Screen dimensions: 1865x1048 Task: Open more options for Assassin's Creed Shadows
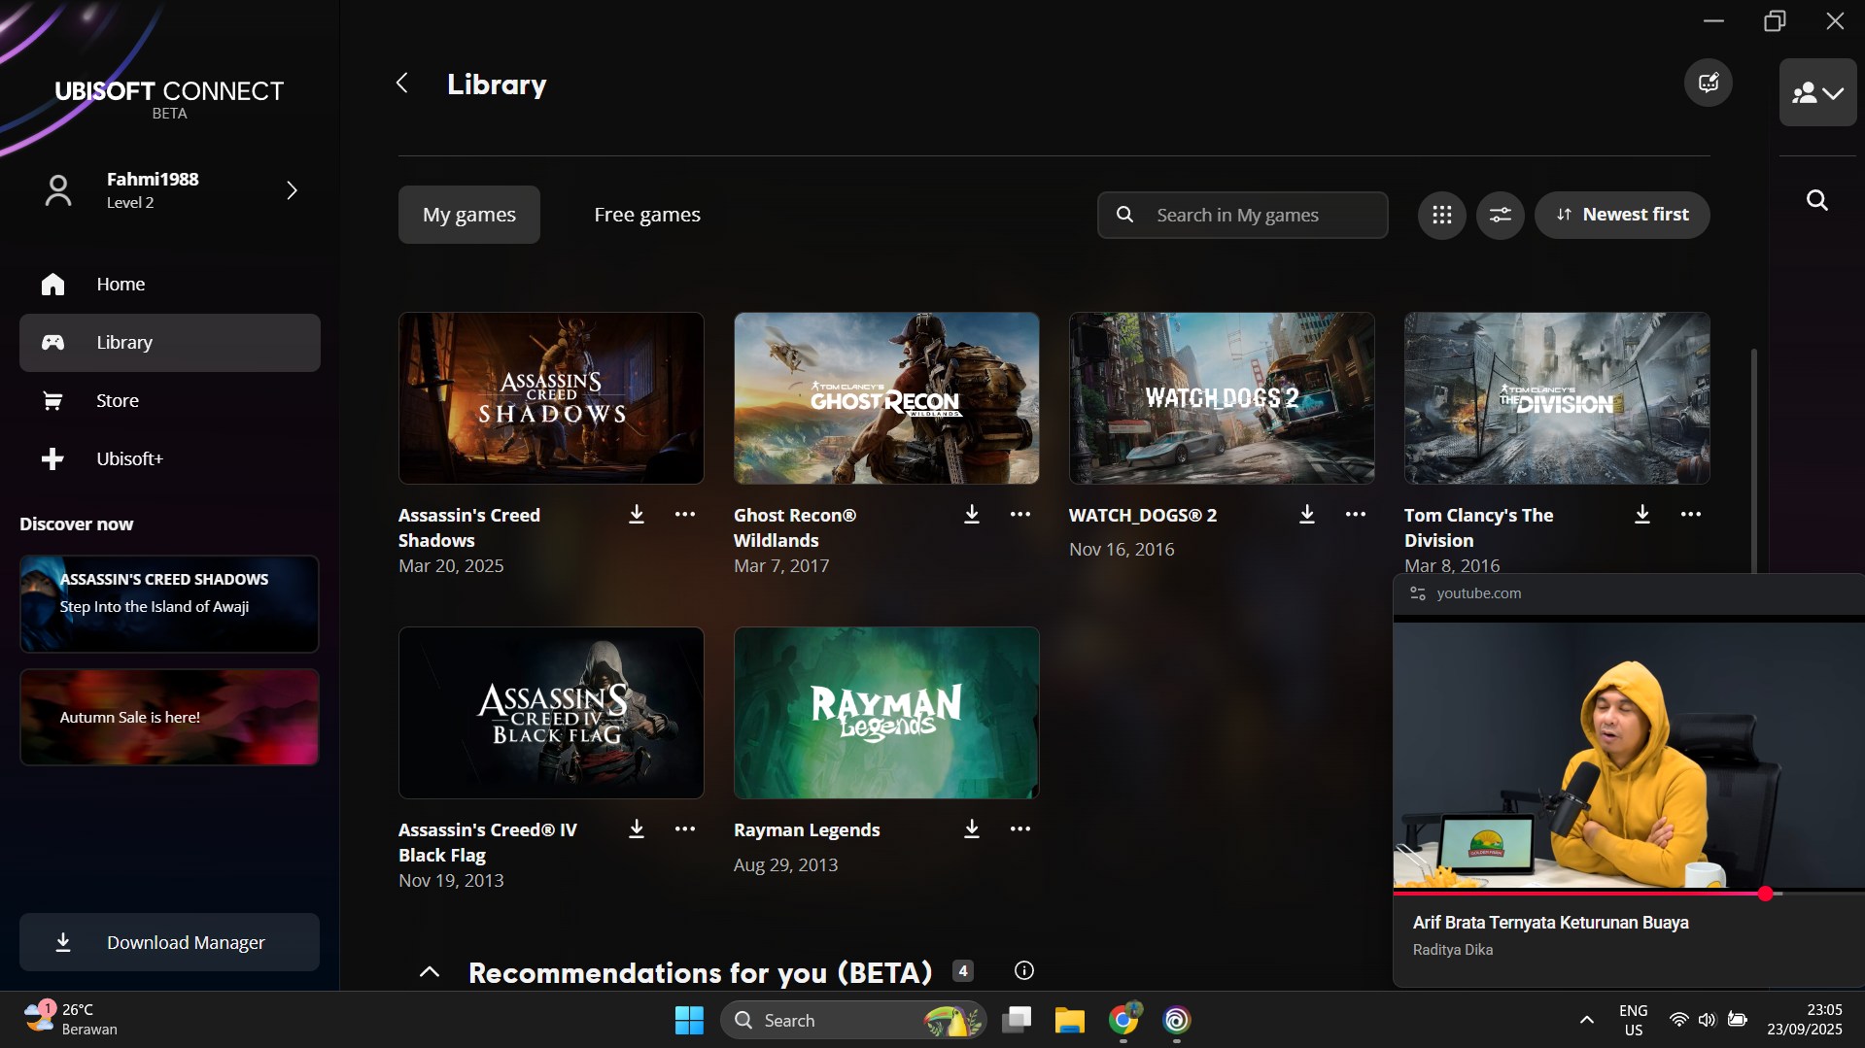tap(685, 515)
